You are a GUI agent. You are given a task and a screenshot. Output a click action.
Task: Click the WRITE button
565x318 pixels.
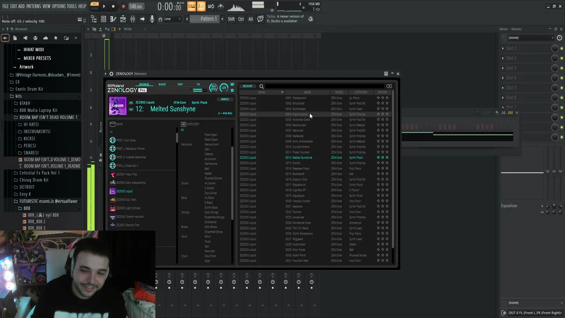[x=225, y=99]
